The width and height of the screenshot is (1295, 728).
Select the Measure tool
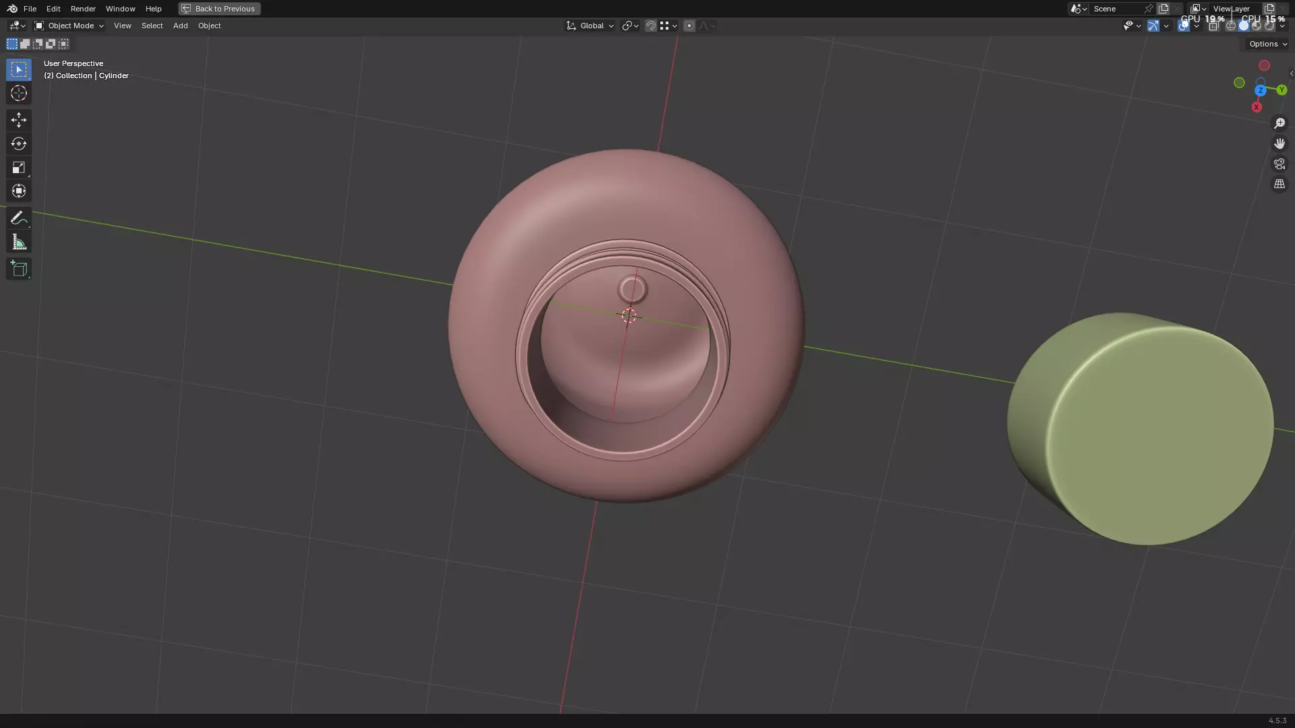click(19, 243)
